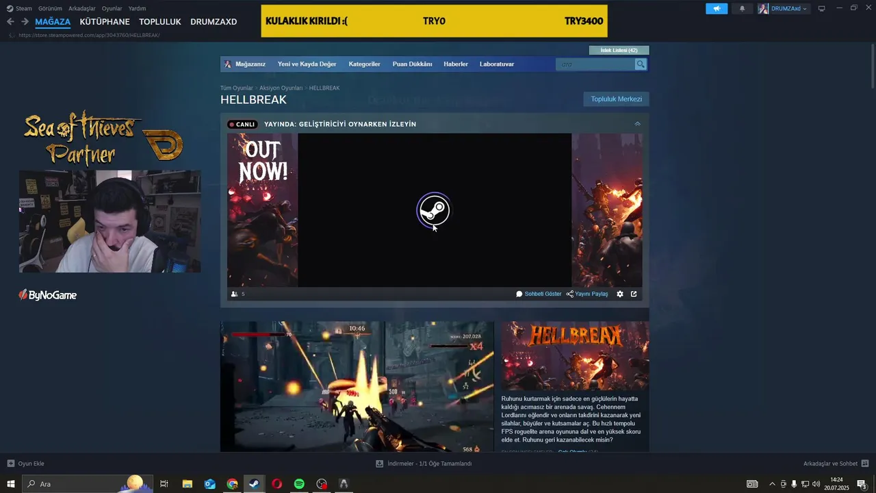The height and width of the screenshot is (493, 876).
Task: Click the search magnifier button
Action: click(x=641, y=64)
